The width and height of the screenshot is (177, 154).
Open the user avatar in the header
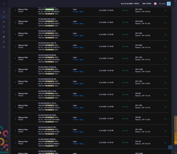click(169, 4)
